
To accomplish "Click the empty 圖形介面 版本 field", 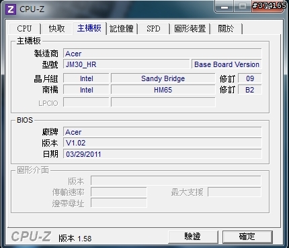I will pyautogui.click(x=176, y=180).
